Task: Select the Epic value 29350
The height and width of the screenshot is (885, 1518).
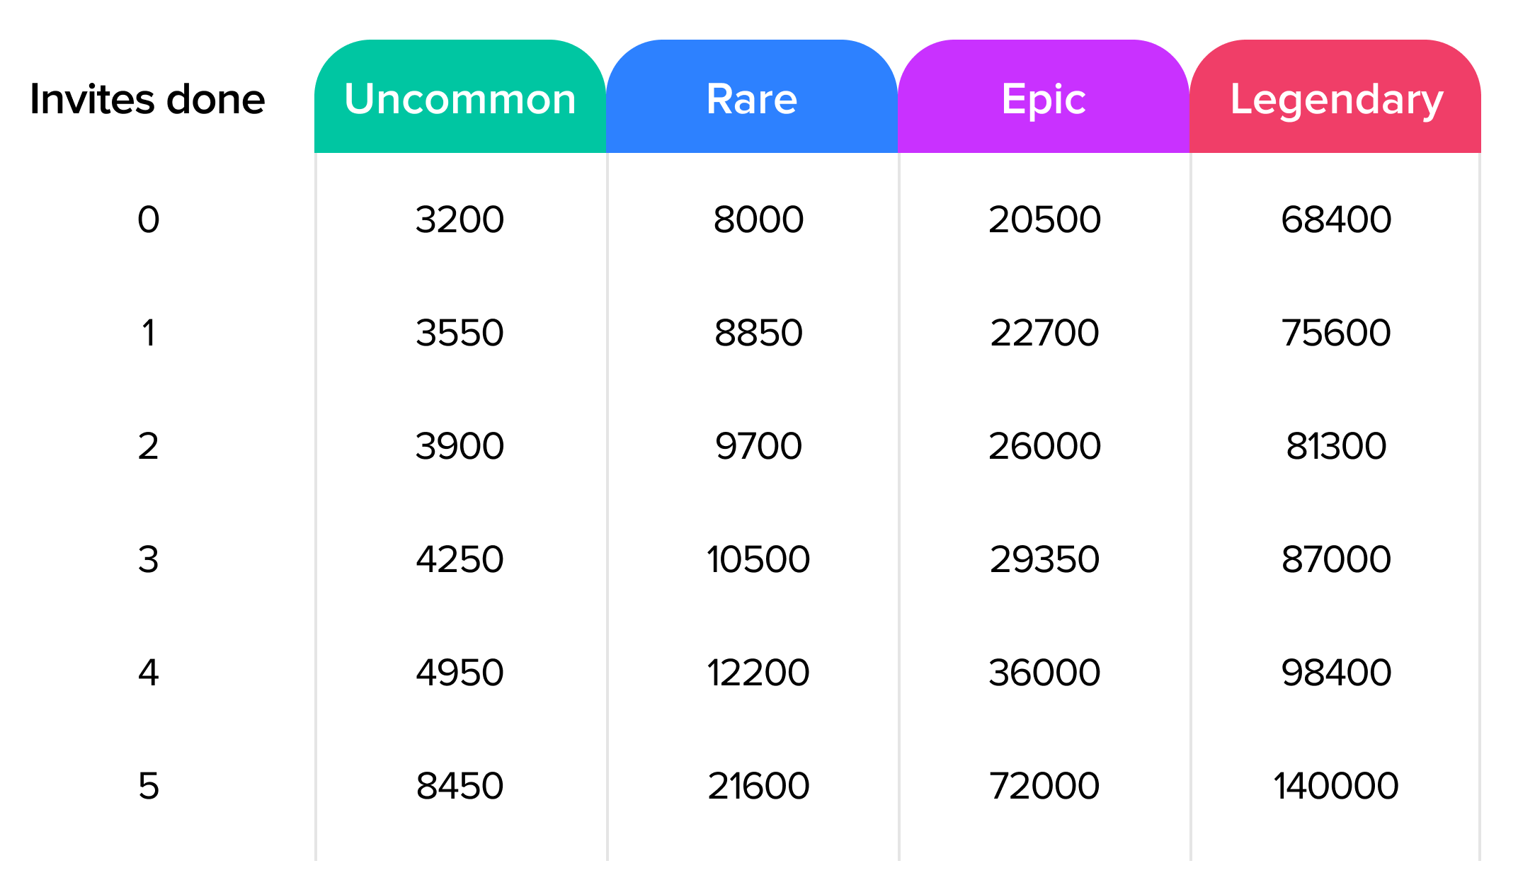Action: (x=1044, y=559)
